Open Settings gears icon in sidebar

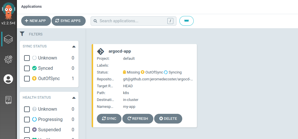click(x=8, y=59)
